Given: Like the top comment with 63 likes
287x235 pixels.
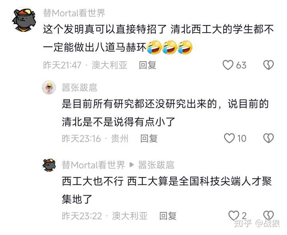Looking at the screenshot, I should point(228,65).
